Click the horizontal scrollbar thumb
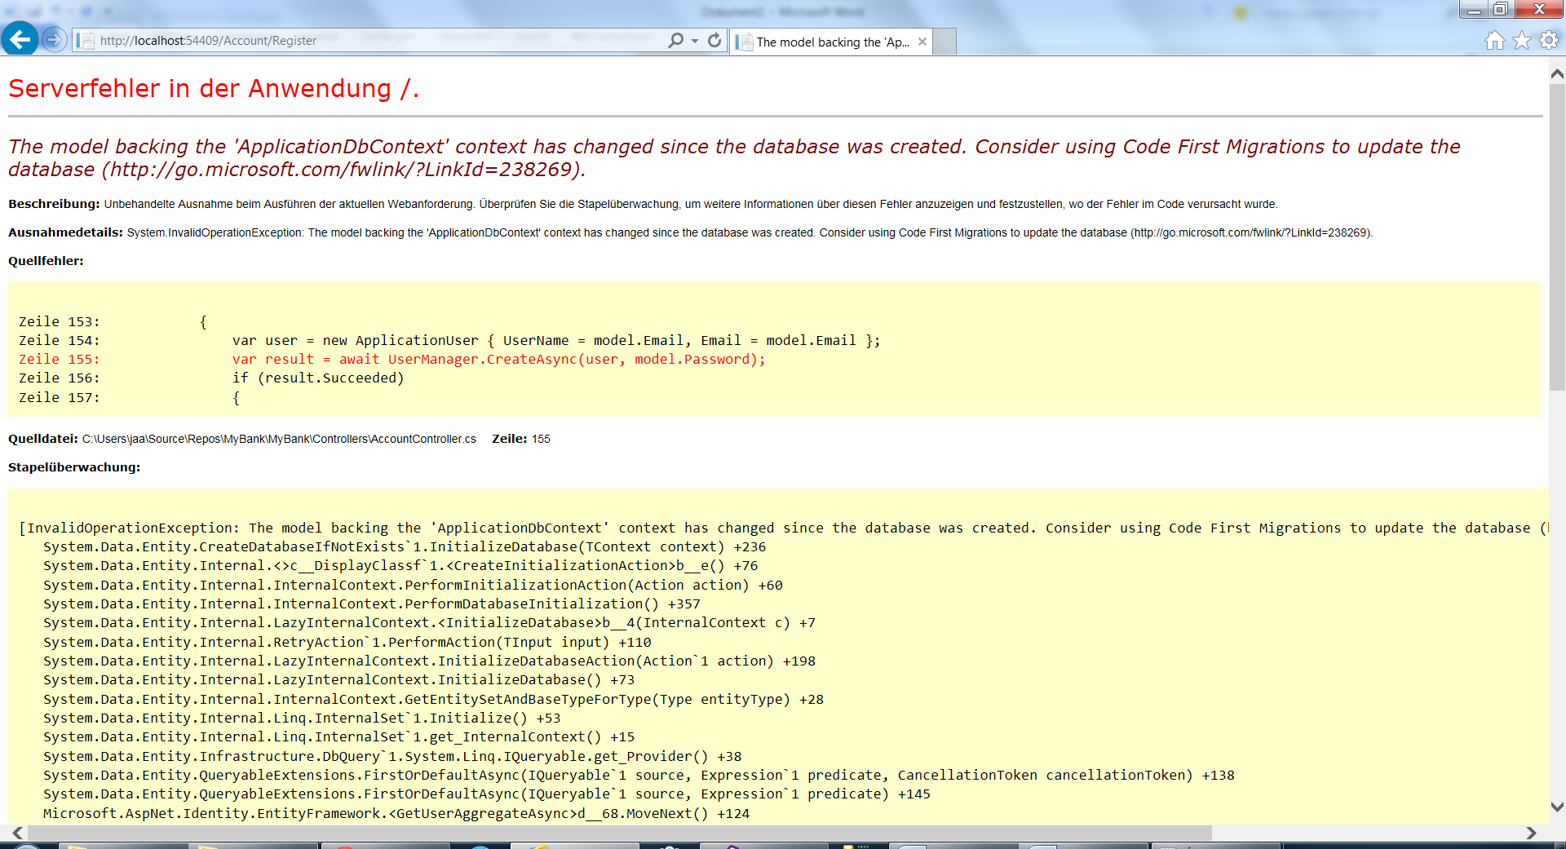Viewport: 1566px width, 849px height. pos(620,833)
